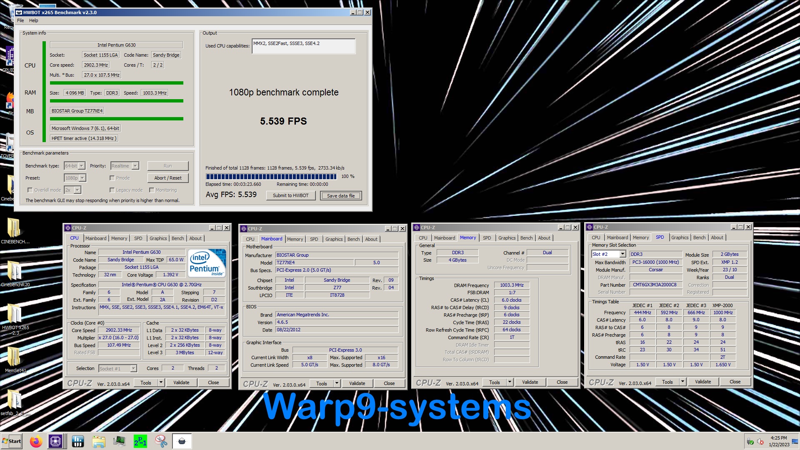Click the Submit to HWBOT button
Image resolution: width=800 pixels, height=450 pixels.
pos(290,195)
